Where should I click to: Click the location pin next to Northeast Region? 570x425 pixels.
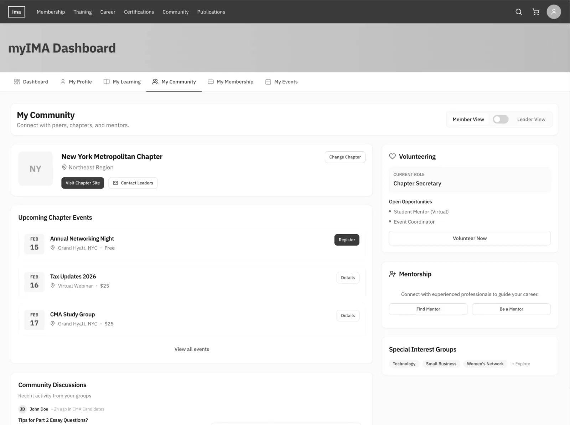click(x=64, y=167)
